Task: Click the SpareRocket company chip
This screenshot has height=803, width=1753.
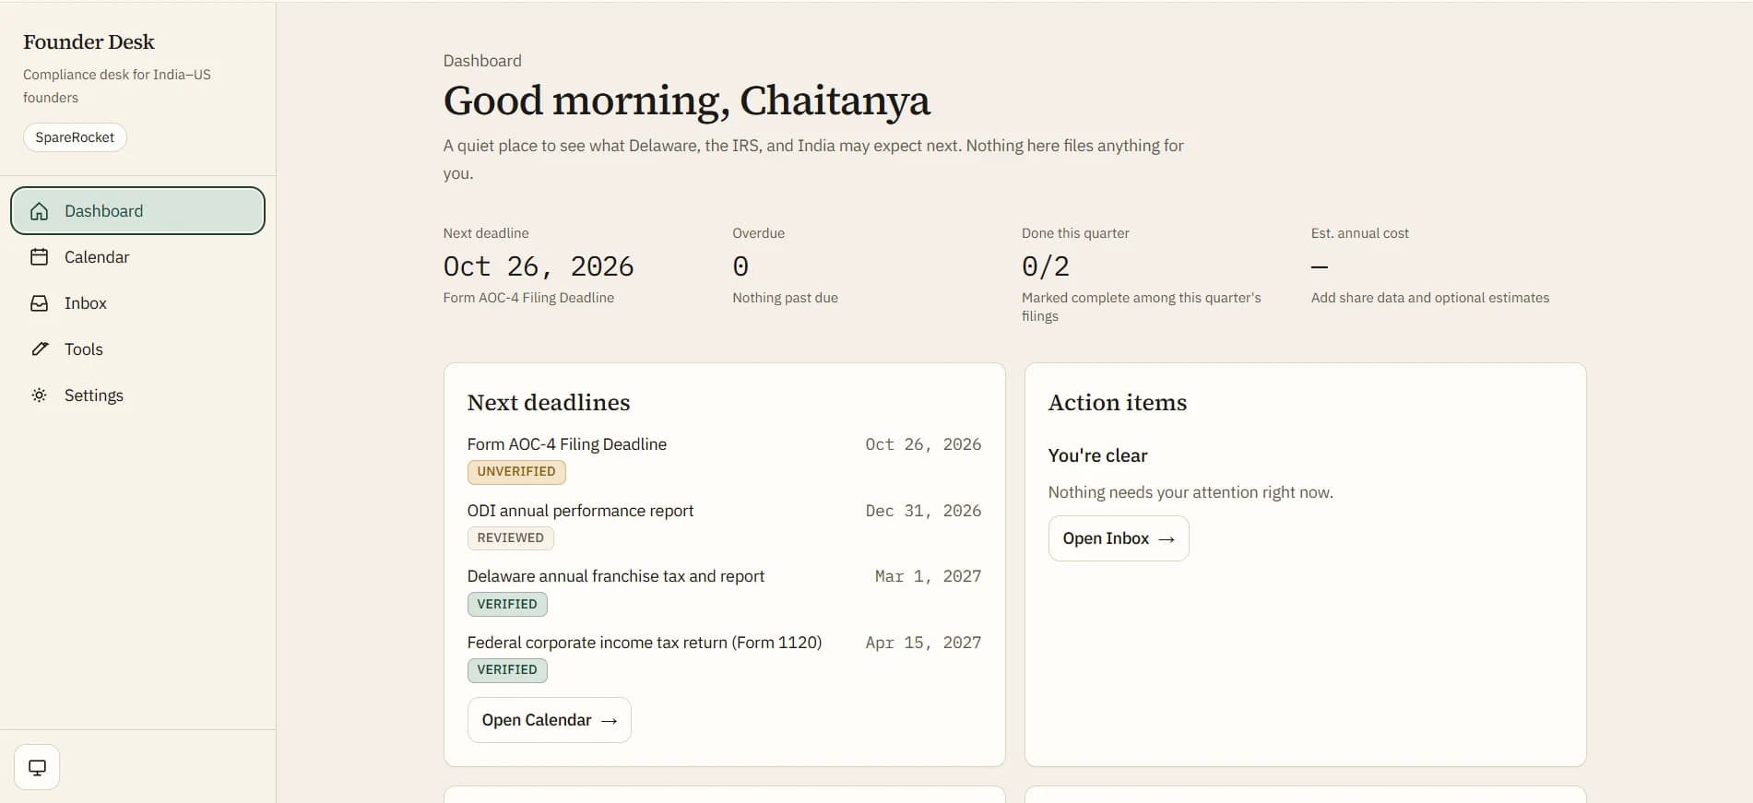Action: pos(75,137)
